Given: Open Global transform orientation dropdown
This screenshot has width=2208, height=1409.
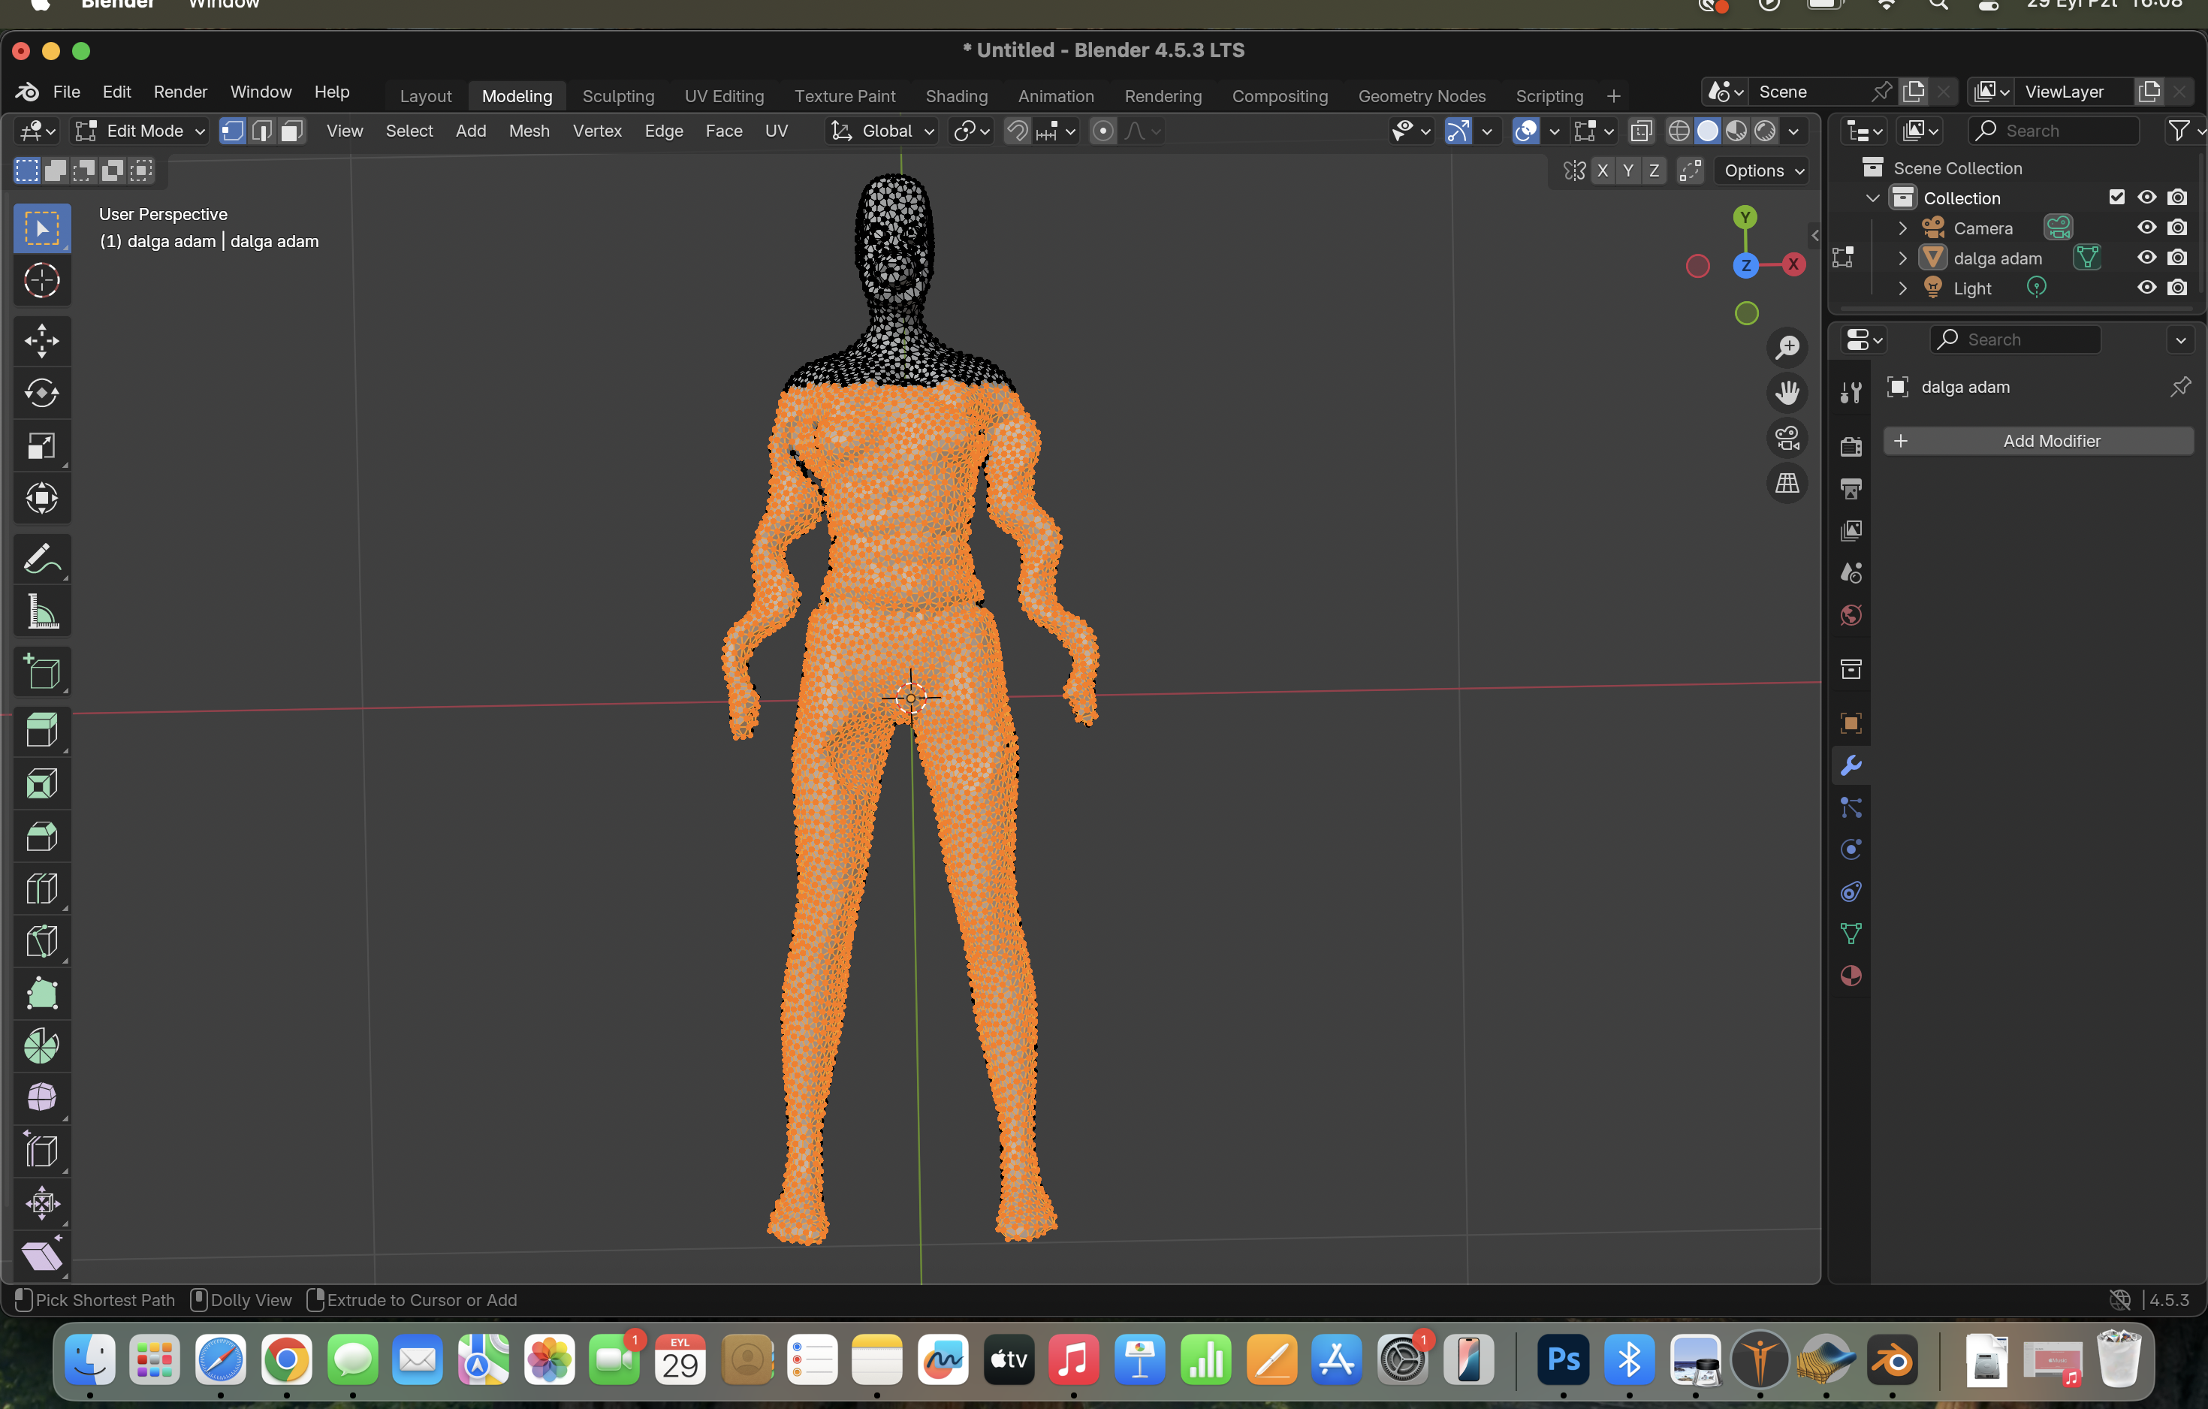Looking at the screenshot, I should 881,131.
